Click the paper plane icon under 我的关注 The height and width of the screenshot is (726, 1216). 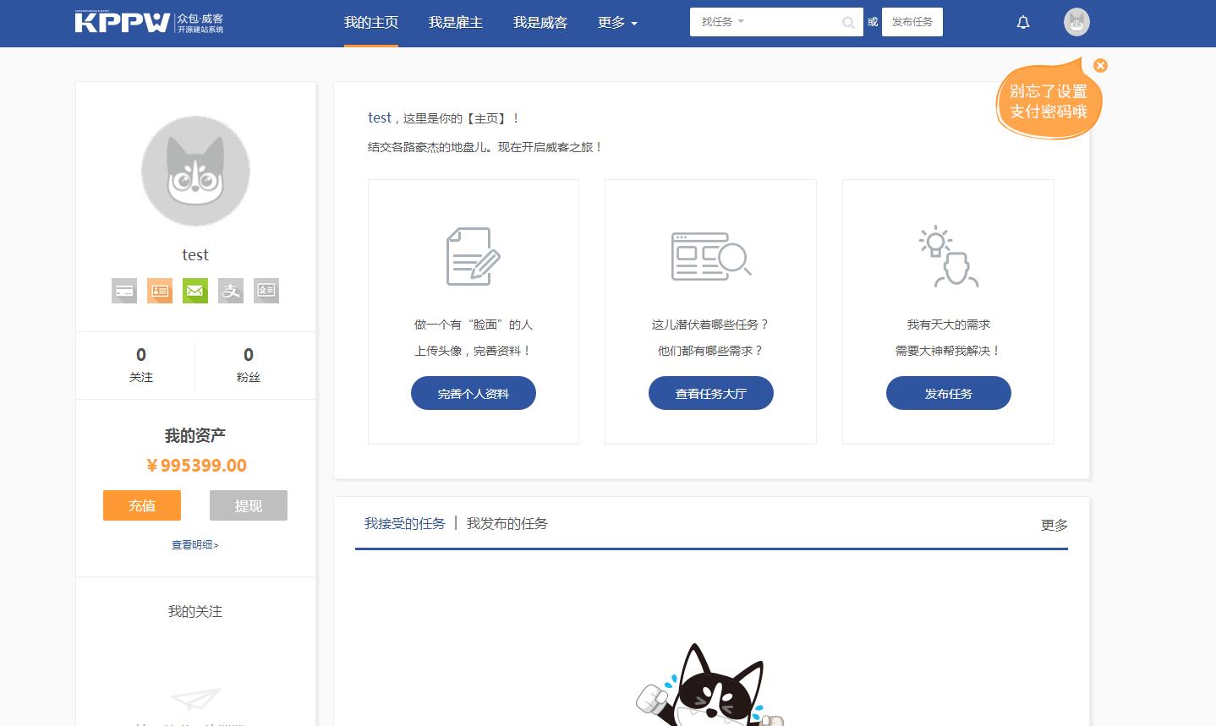tap(195, 699)
